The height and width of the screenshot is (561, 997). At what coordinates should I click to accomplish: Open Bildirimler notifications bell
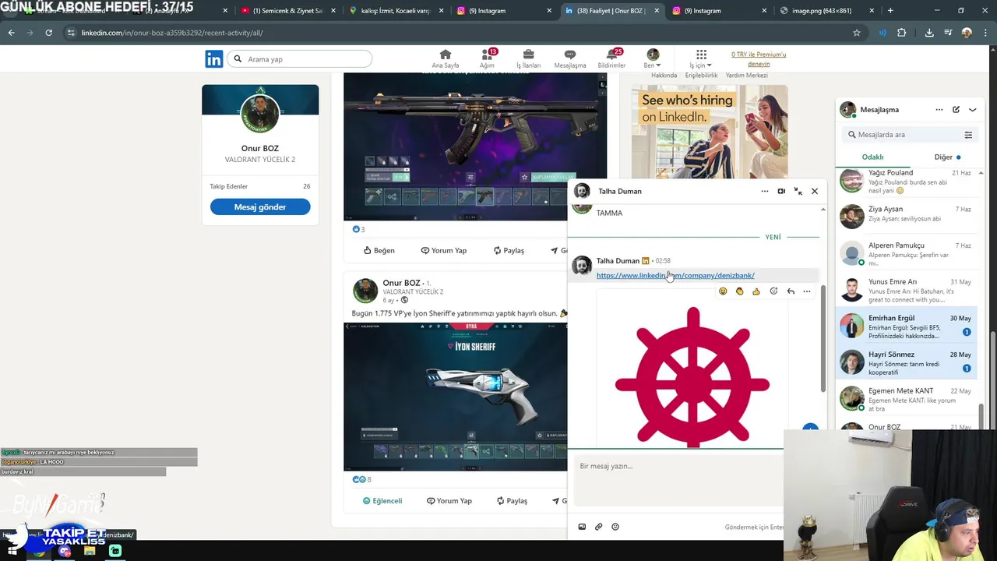point(611,58)
